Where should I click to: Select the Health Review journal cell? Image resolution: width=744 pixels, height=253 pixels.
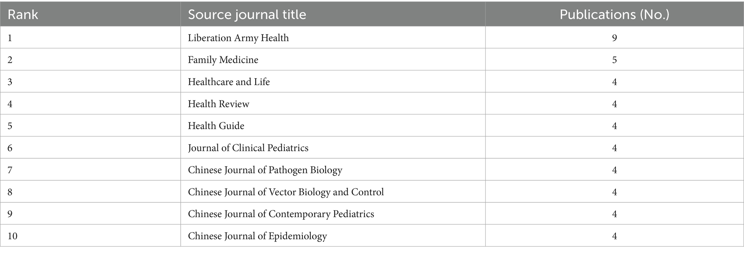pyautogui.click(x=218, y=104)
